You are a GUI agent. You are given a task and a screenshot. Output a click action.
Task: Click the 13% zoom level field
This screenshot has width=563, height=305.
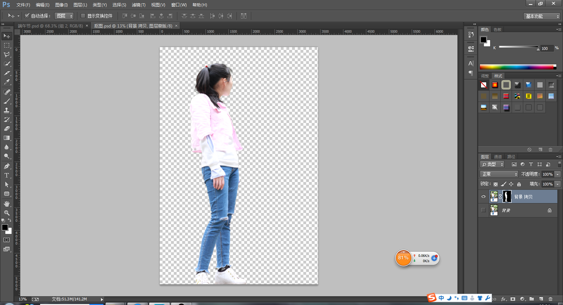pyautogui.click(x=22, y=299)
